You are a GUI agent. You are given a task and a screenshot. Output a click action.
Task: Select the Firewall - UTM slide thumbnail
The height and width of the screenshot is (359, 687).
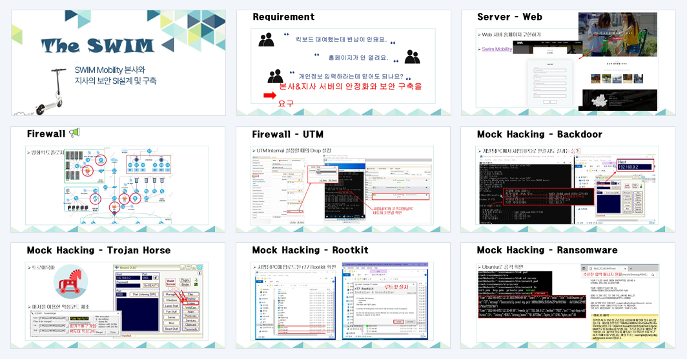click(343, 179)
